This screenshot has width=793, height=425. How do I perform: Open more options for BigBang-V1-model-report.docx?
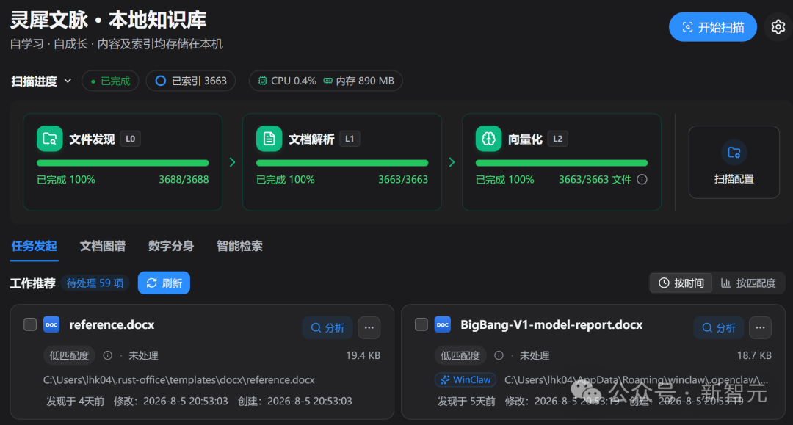coord(760,327)
